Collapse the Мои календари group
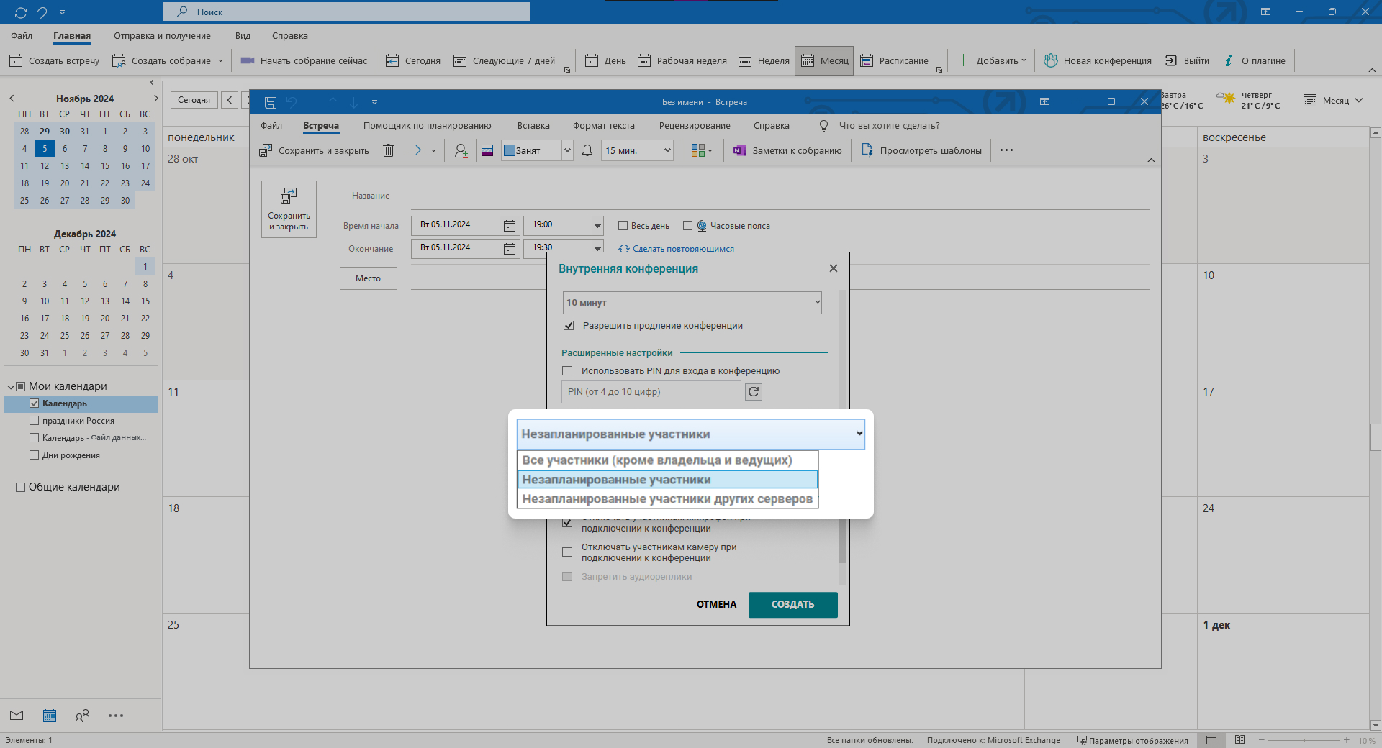 (11, 387)
